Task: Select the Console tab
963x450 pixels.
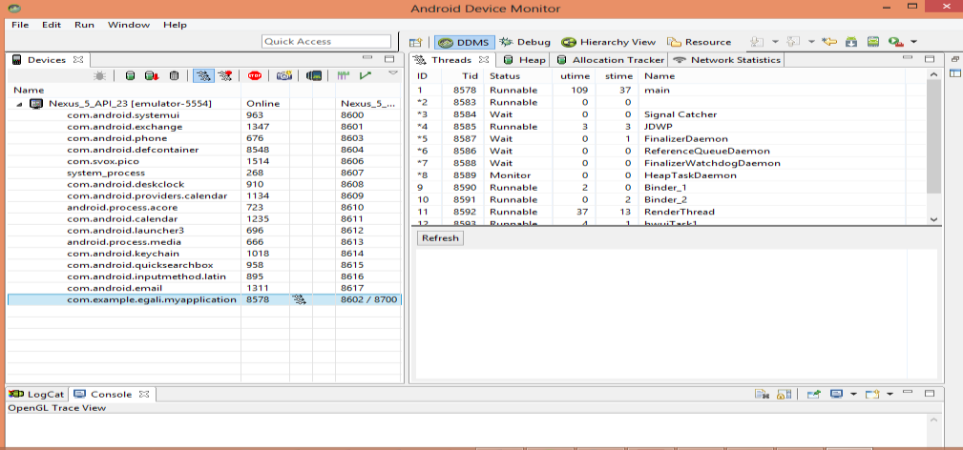Action: click(111, 394)
